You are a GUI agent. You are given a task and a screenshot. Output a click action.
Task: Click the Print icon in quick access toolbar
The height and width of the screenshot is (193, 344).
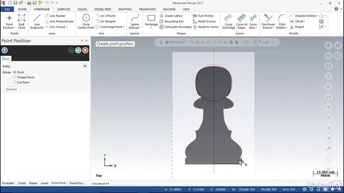[29, 3]
